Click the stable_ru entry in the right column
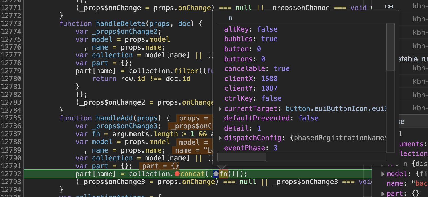The image size is (428, 197). click(x=414, y=59)
